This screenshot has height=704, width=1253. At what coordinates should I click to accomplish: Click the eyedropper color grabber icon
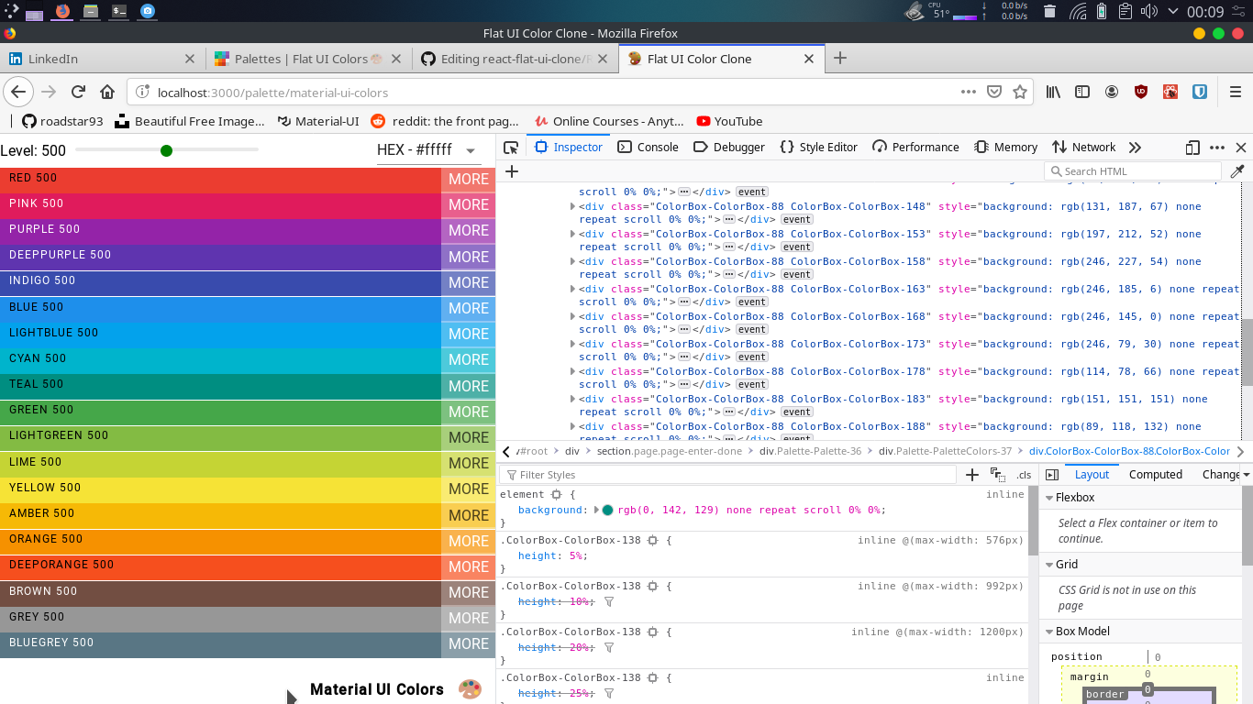(1237, 171)
